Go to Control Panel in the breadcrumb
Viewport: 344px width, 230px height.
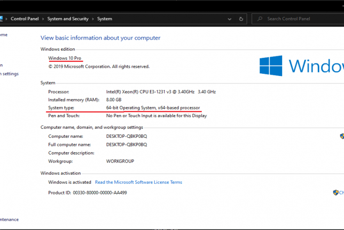click(x=25, y=19)
